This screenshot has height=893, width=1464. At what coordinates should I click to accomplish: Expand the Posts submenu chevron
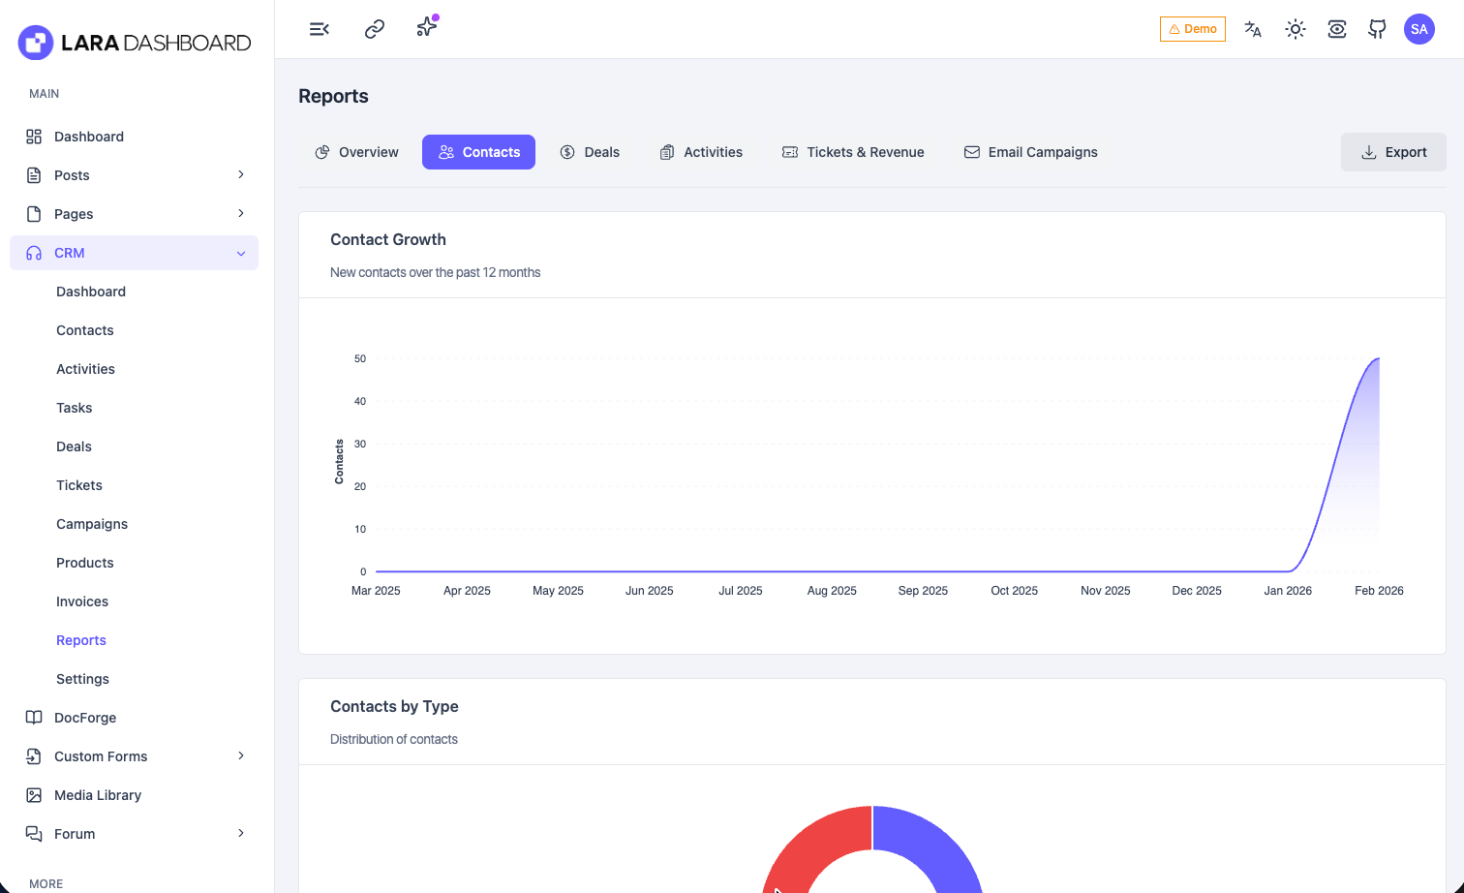tap(241, 175)
